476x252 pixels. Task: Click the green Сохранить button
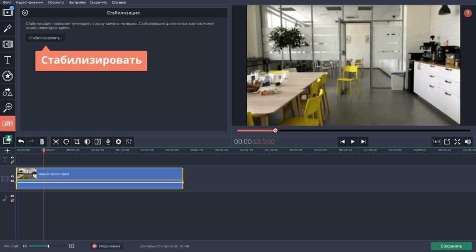pos(451,246)
